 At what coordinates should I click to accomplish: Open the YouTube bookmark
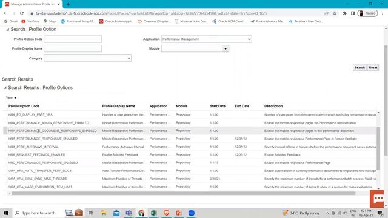[30, 22]
